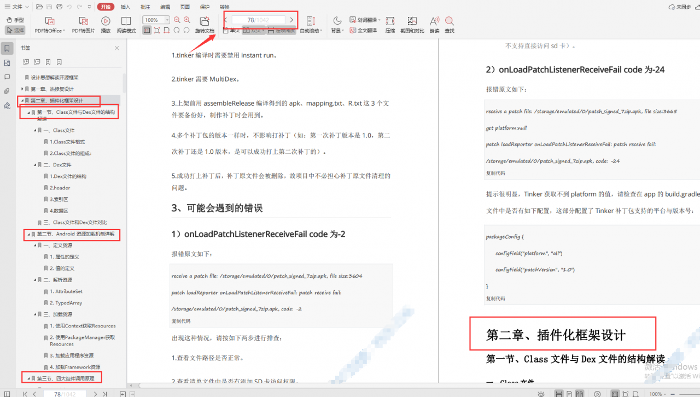
Task: Toggle eye protection mode in status bar
Action: (541, 394)
